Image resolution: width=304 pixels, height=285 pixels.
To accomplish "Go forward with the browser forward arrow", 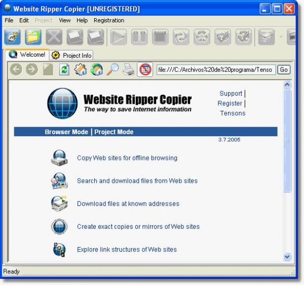I will [32, 69].
